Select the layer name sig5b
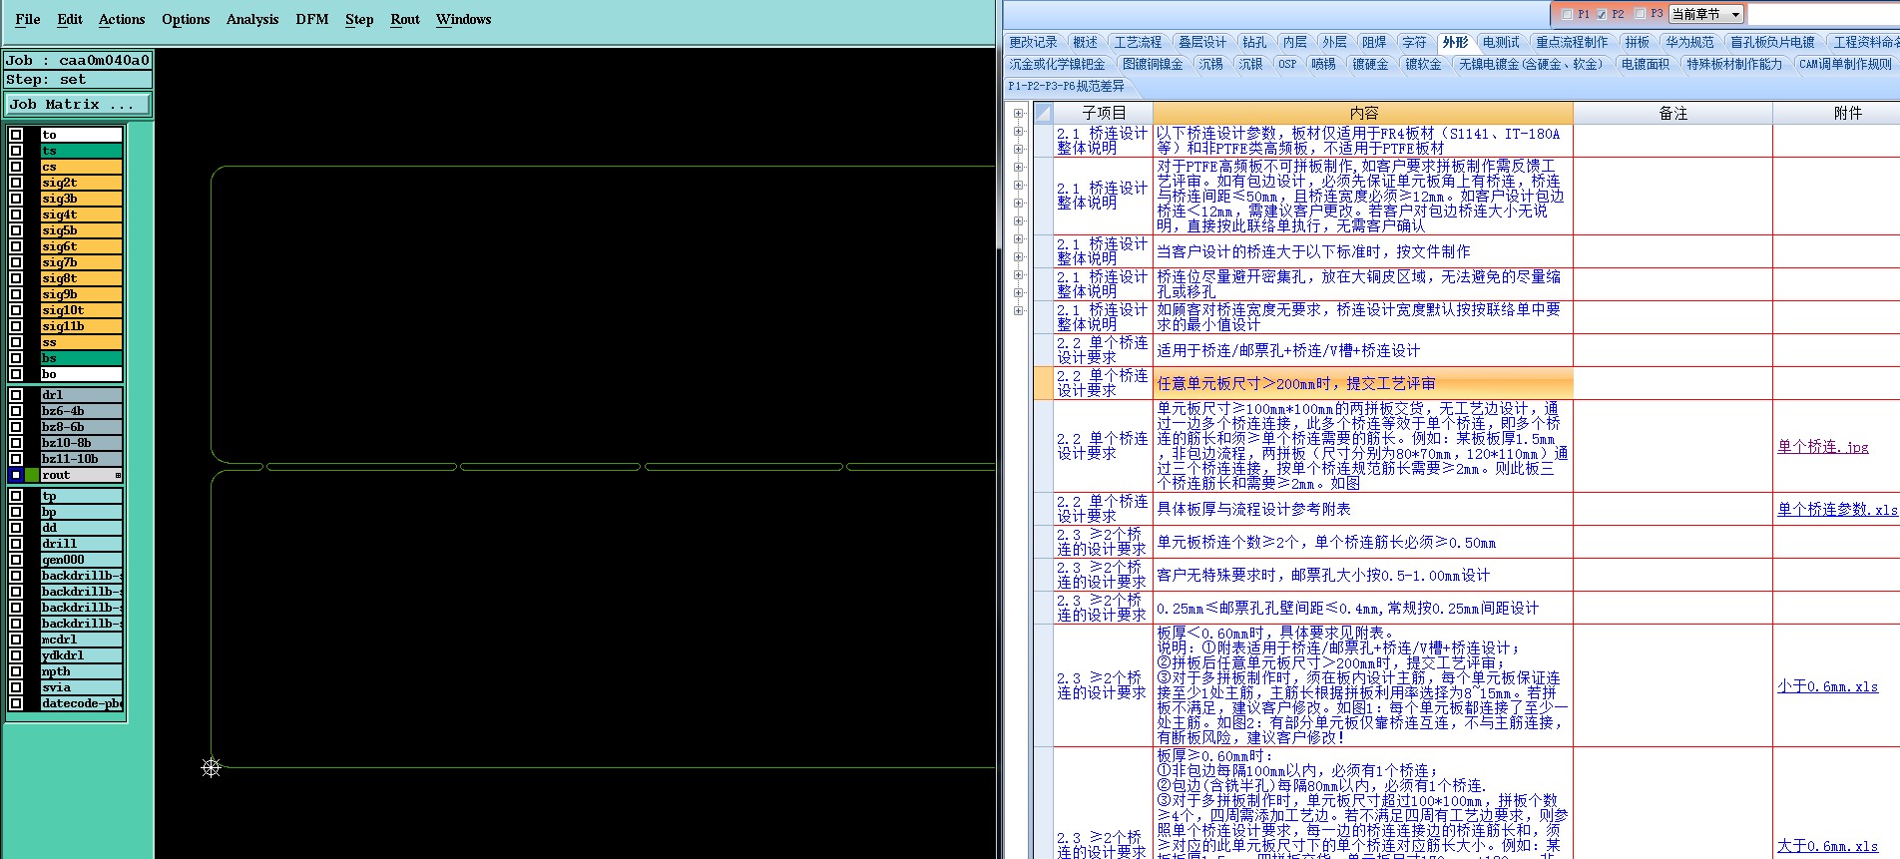Image resolution: width=1900 pixels, height=859 pixels. 81,230
